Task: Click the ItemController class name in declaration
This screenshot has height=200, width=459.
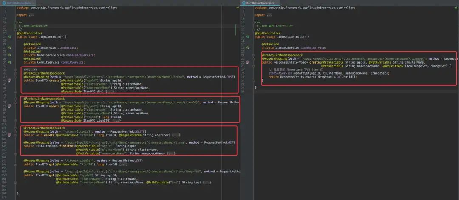Action: 51,37
